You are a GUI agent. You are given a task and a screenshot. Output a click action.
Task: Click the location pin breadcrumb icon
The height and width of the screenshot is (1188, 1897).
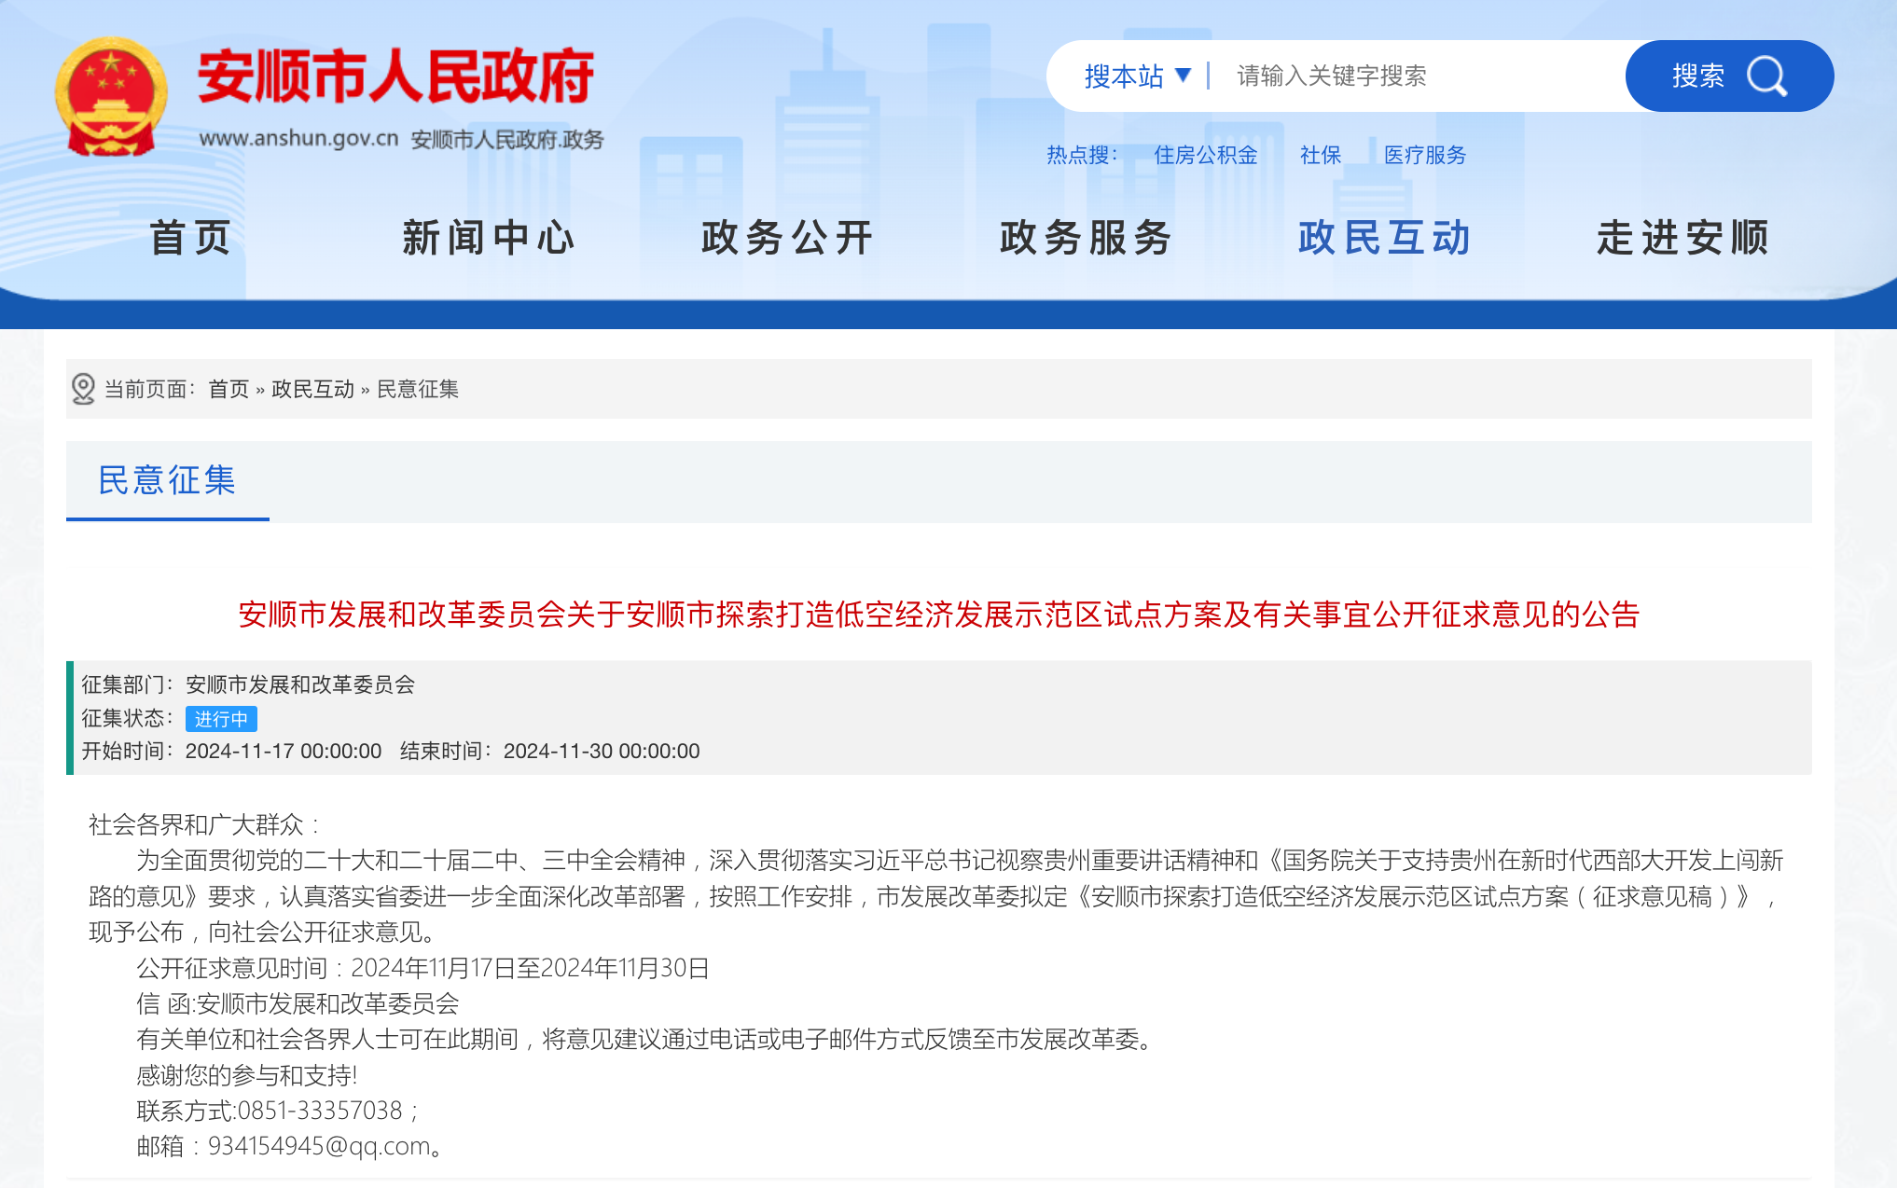pos(83,389)
